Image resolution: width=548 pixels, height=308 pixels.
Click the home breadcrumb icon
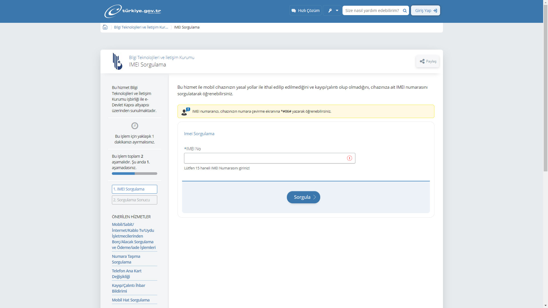[105, 27]
